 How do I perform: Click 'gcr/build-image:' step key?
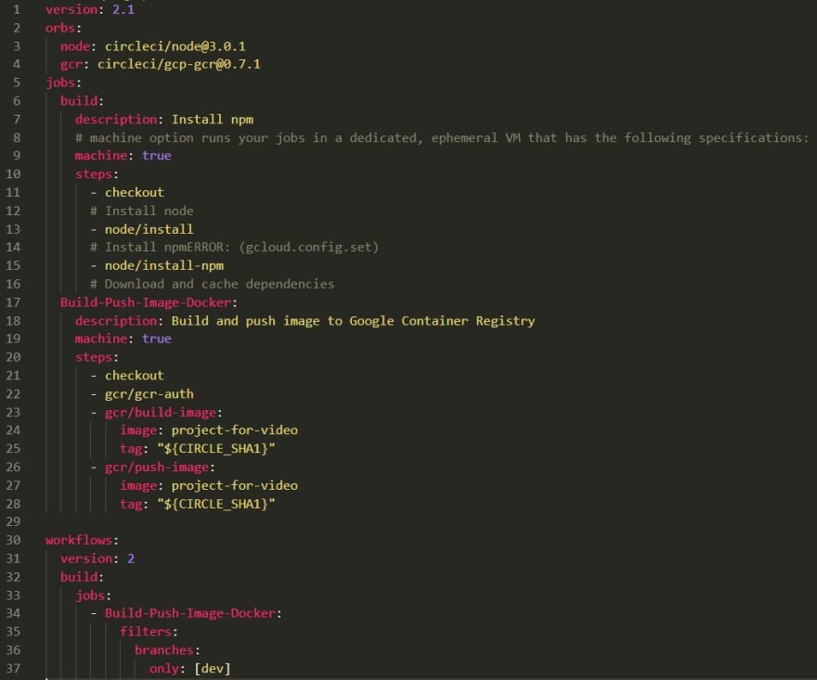coord(163,413)
